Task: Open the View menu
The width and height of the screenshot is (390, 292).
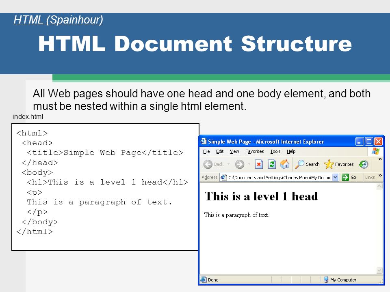Action: 234,151
